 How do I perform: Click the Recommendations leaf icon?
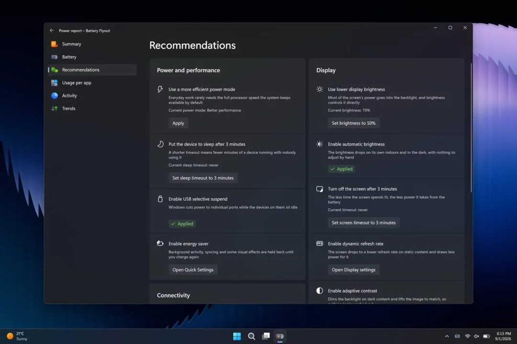(55, 70)
